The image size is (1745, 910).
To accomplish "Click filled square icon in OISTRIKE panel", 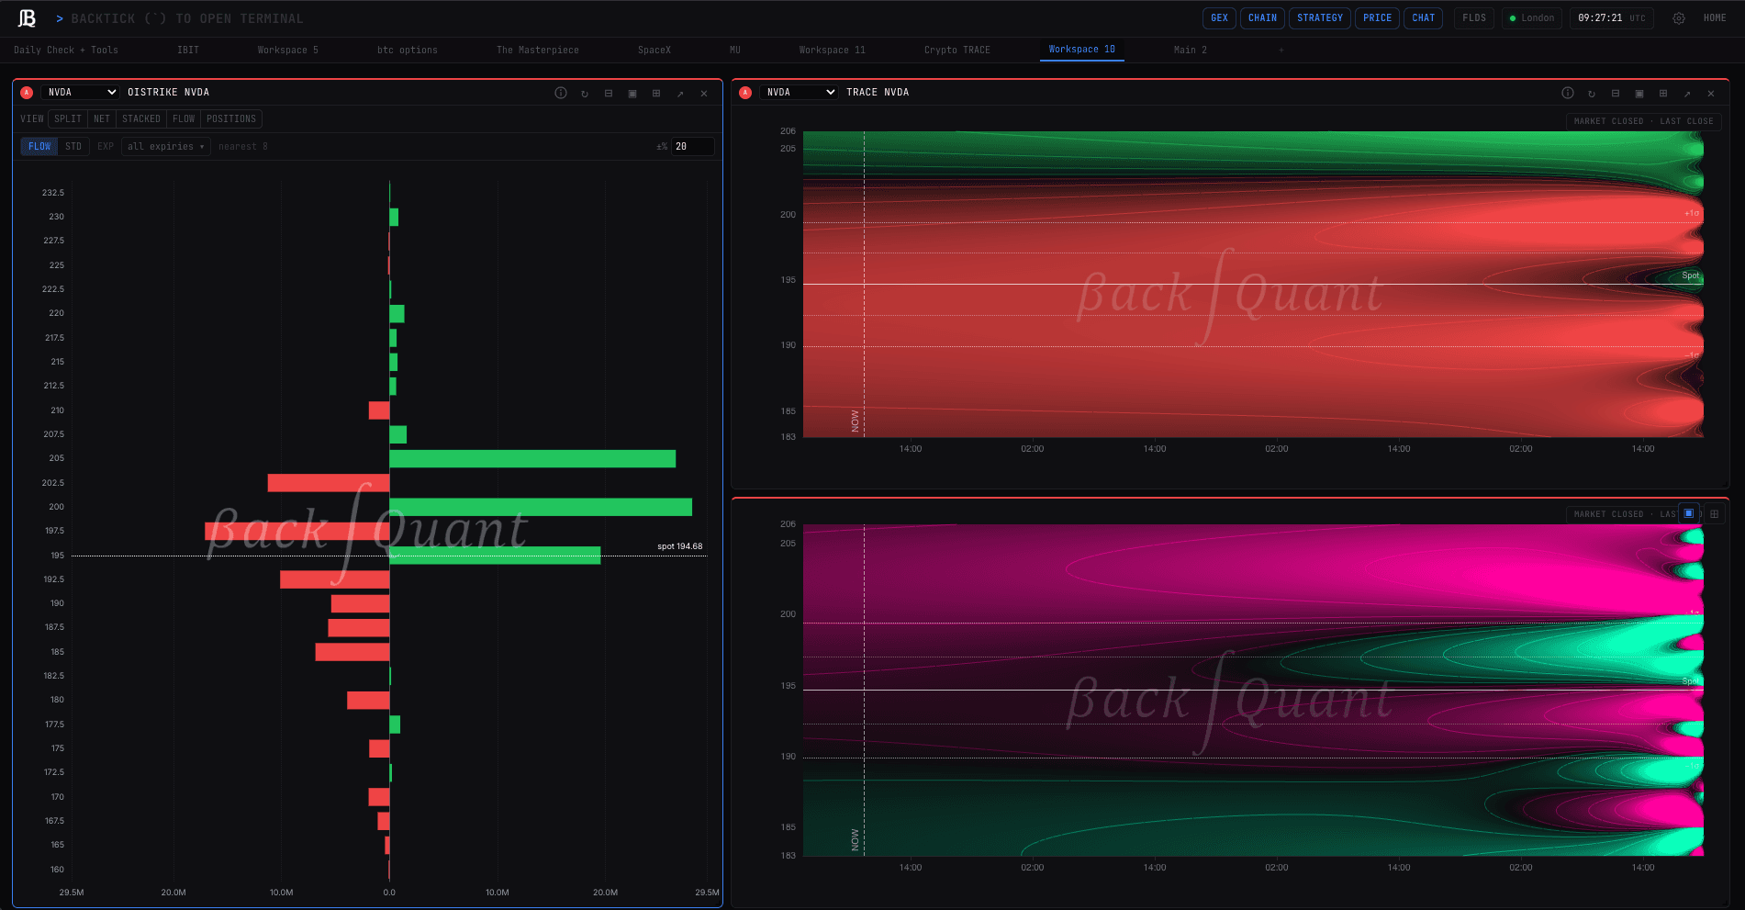I will 632,93.
